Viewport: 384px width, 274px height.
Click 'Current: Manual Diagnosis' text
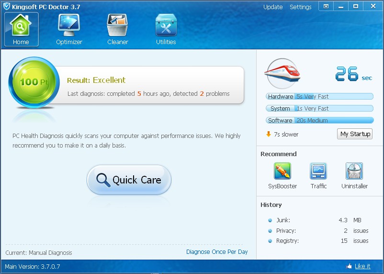tap(39, 252)
